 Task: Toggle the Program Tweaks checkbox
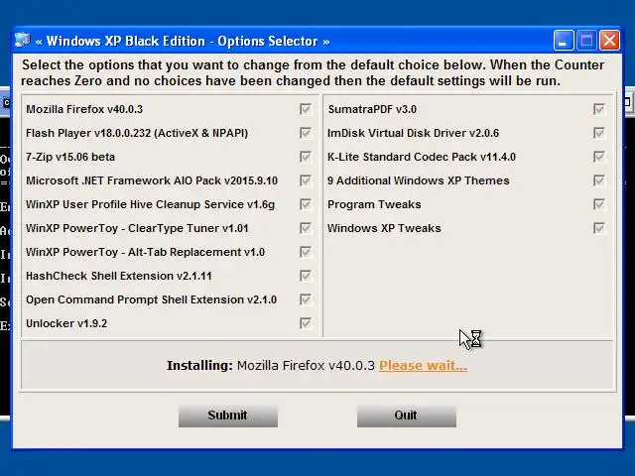tap(599, 204)
